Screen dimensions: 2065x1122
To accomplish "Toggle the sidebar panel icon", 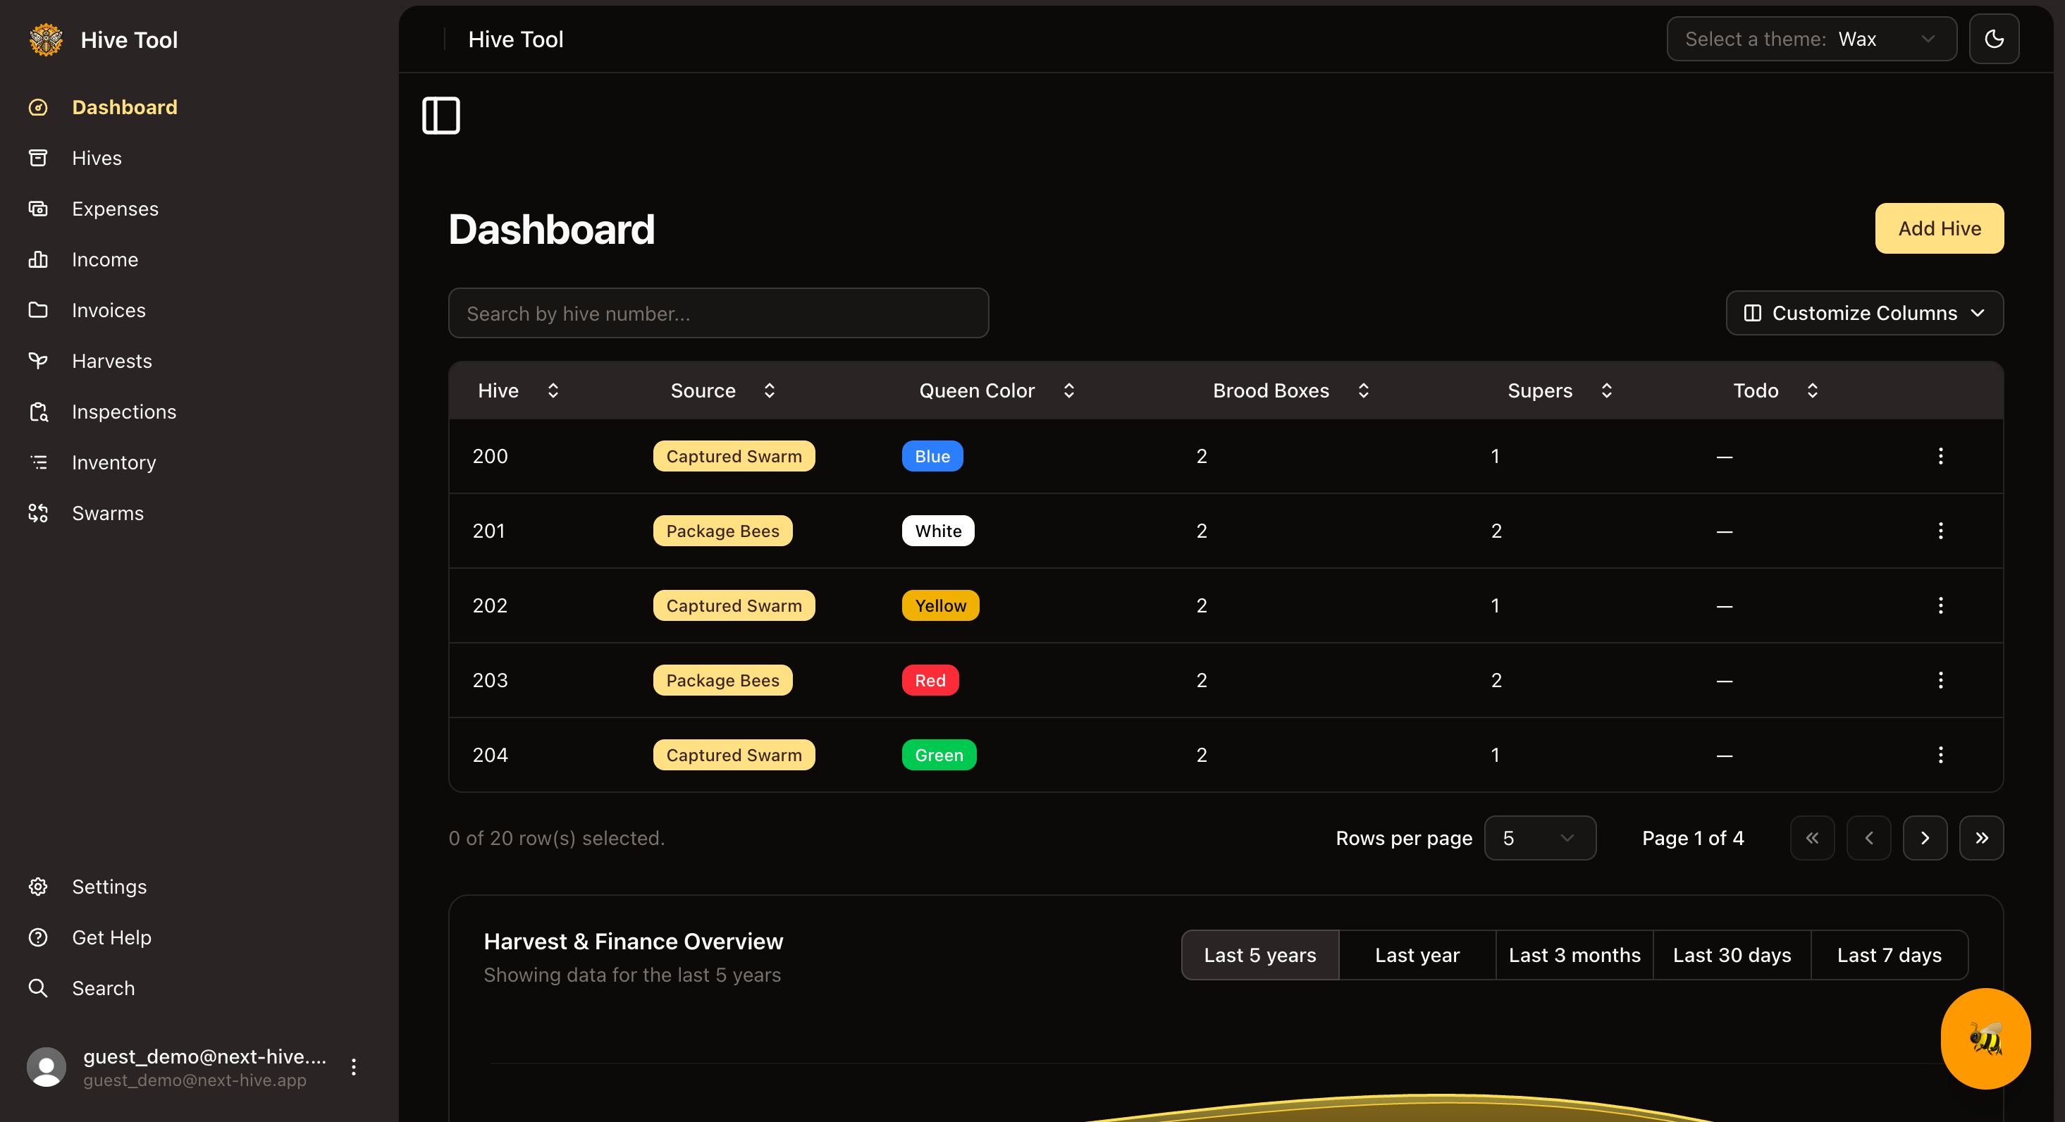I will click(x=441, y=116).
